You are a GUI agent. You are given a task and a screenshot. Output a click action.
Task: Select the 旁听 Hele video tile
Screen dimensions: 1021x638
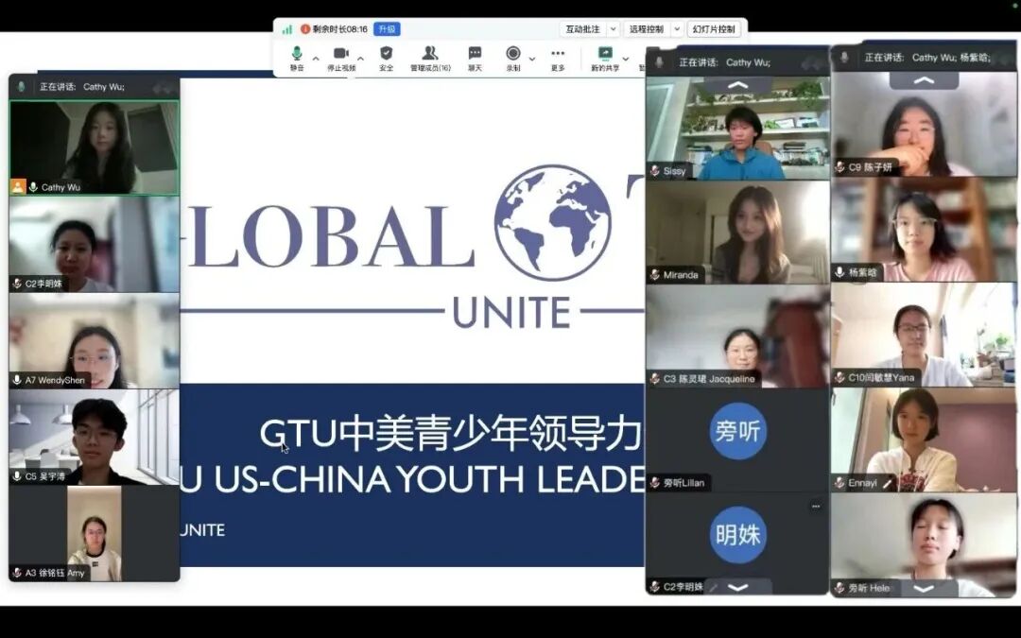(x=925, y=545)
